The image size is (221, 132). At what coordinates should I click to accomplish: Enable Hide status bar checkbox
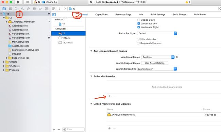tap(138, 39)
